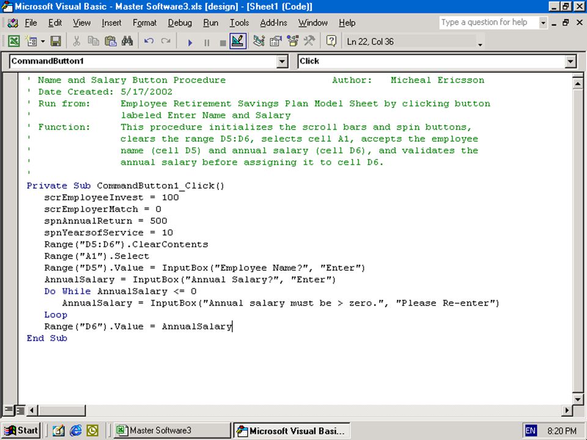Open Find with the binoculars icon

point(127,41)
